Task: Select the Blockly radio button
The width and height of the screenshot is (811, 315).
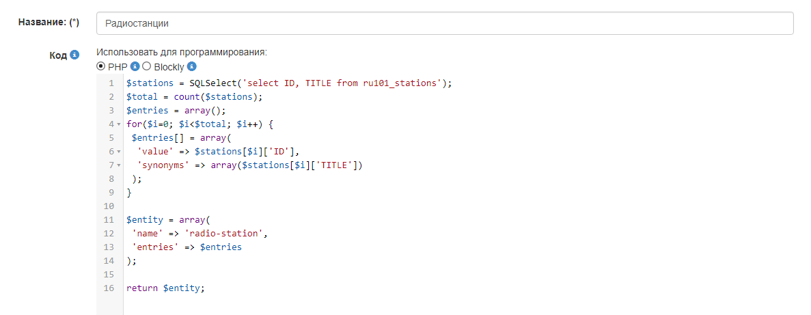Action: tap(146, 67)
